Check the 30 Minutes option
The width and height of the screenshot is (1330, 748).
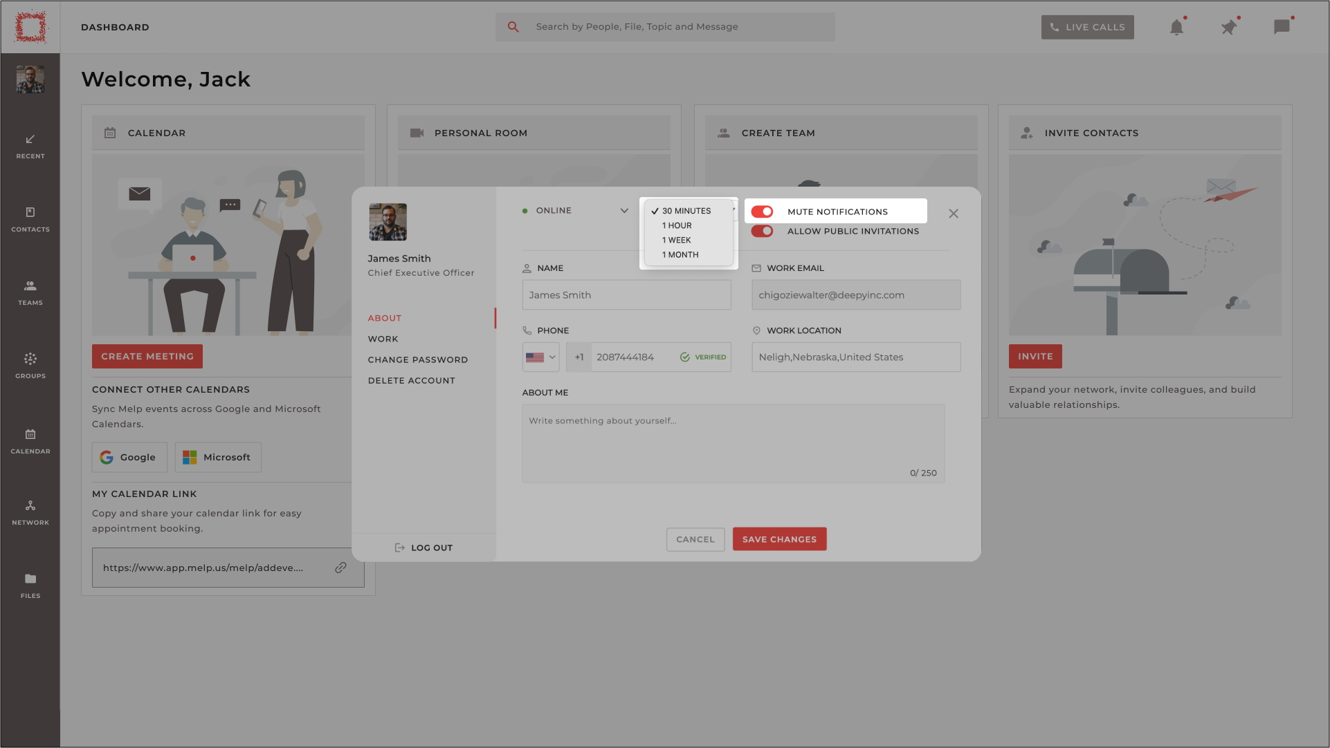(687, 211)
